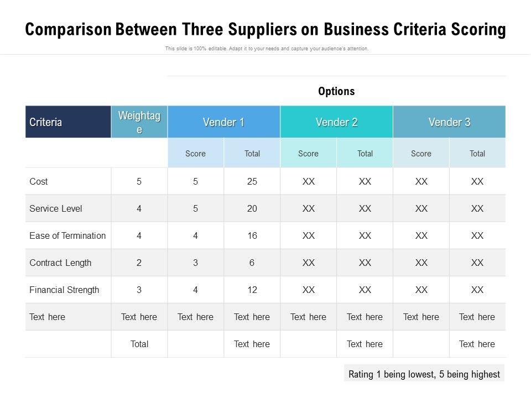Click the Total label in the bottom row

pos(139,344)
